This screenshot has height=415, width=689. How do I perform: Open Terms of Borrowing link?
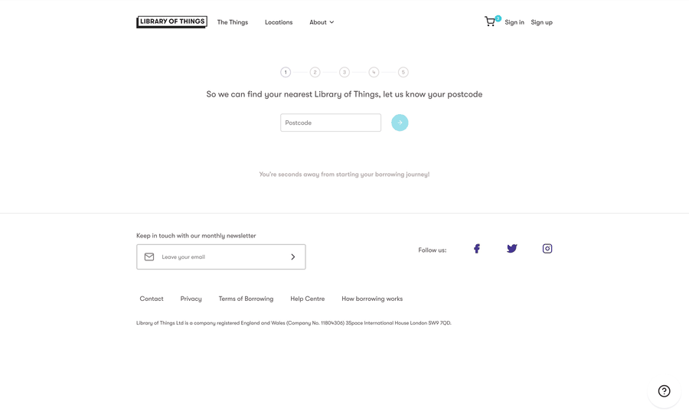click(x=246, y=299)
